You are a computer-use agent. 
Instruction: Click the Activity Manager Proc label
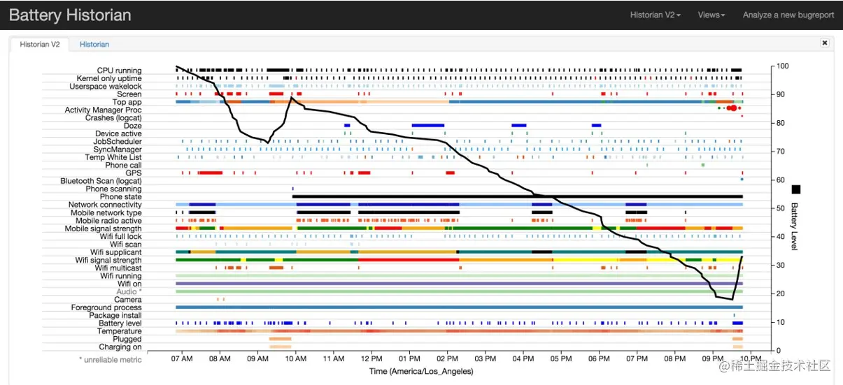pyautogui.click(x=104, y=110)
